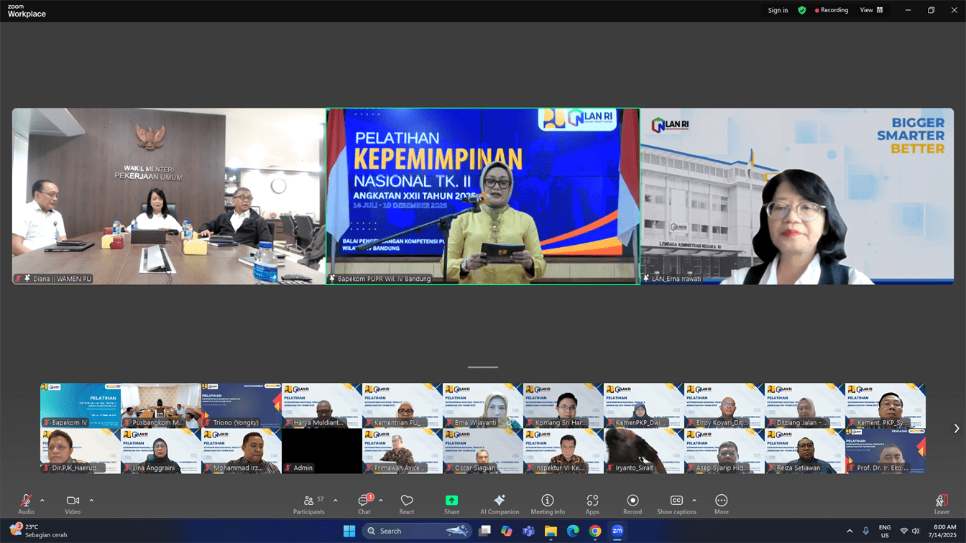966x543 pixels.
Task: Click the Dir.PJK_Haerud... thumbnail
Action: (x=80, y=451)
